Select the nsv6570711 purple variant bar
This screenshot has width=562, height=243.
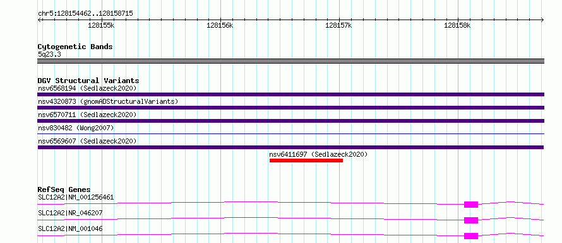pyautogui.click(x=290, y=121)
